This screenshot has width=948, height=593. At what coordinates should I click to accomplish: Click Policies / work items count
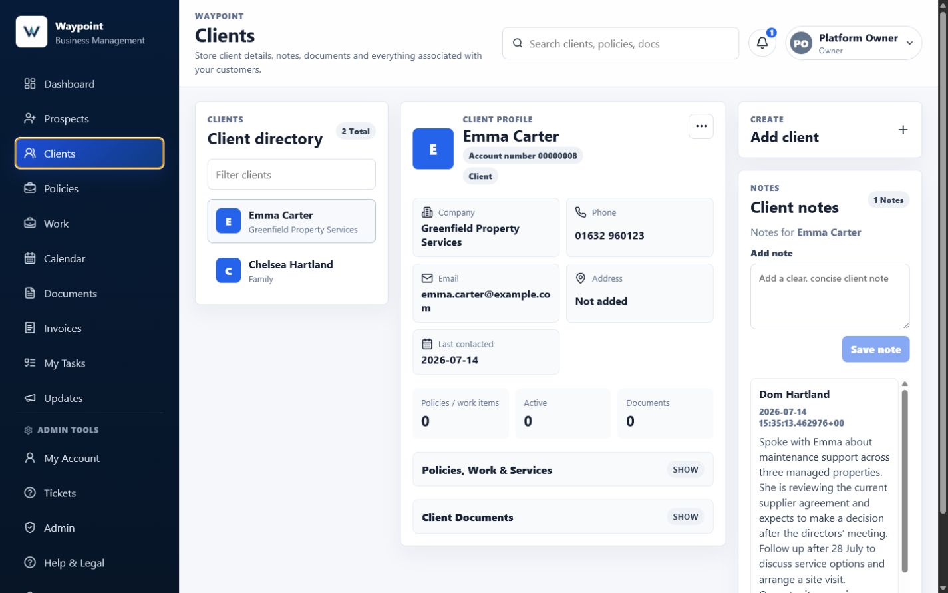tap(460, 413)
